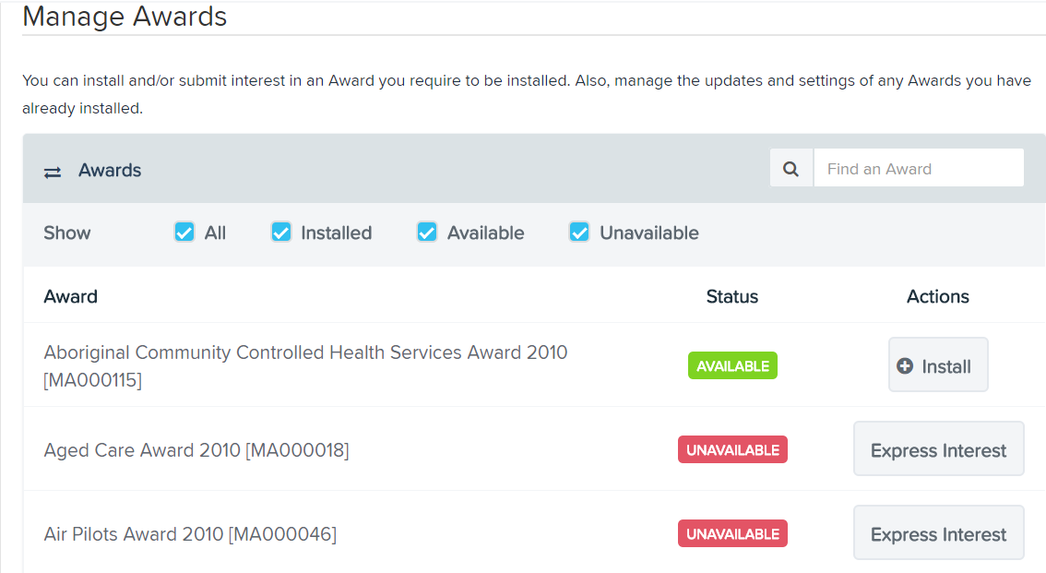Click the search magnifier icon
Image resolution: width=1046 pixels, height=573 pixels.
pyautogui.click(x=790, y=169)
